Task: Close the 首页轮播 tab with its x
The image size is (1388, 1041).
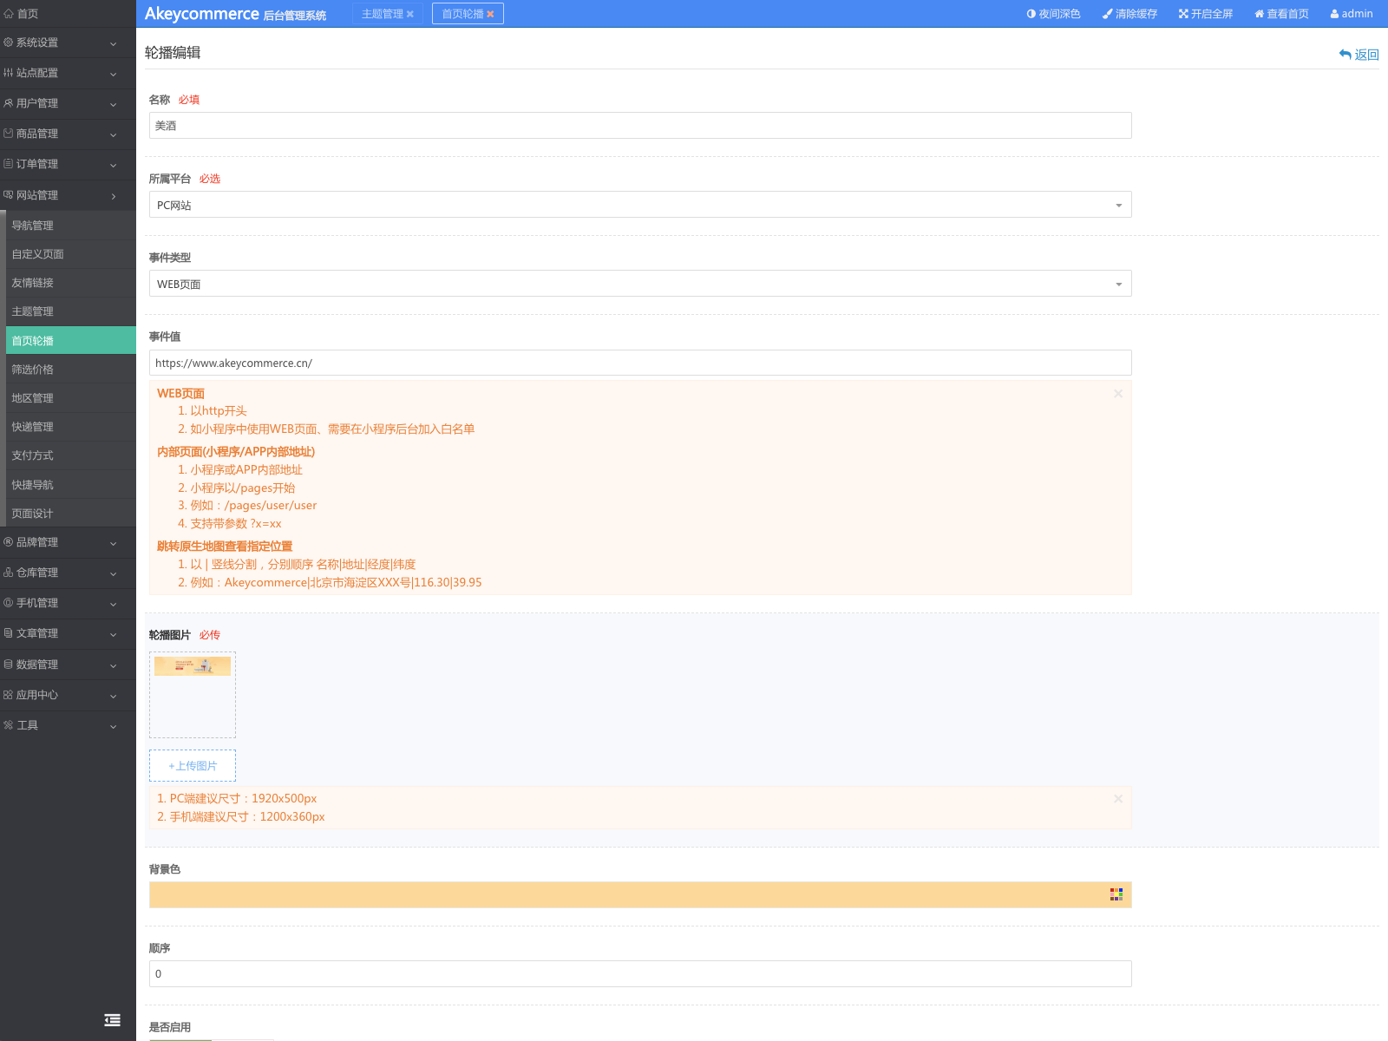Action: tap(490, 14)
